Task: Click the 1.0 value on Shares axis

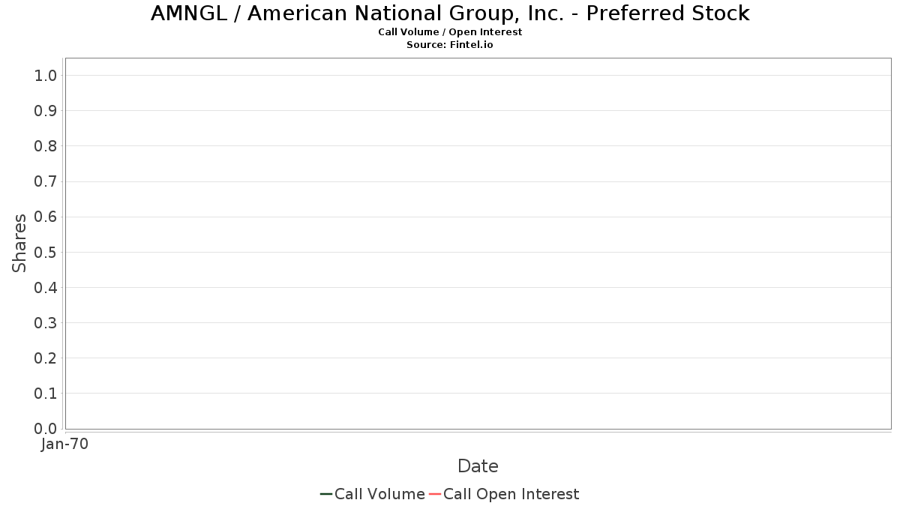Action: 46,76
